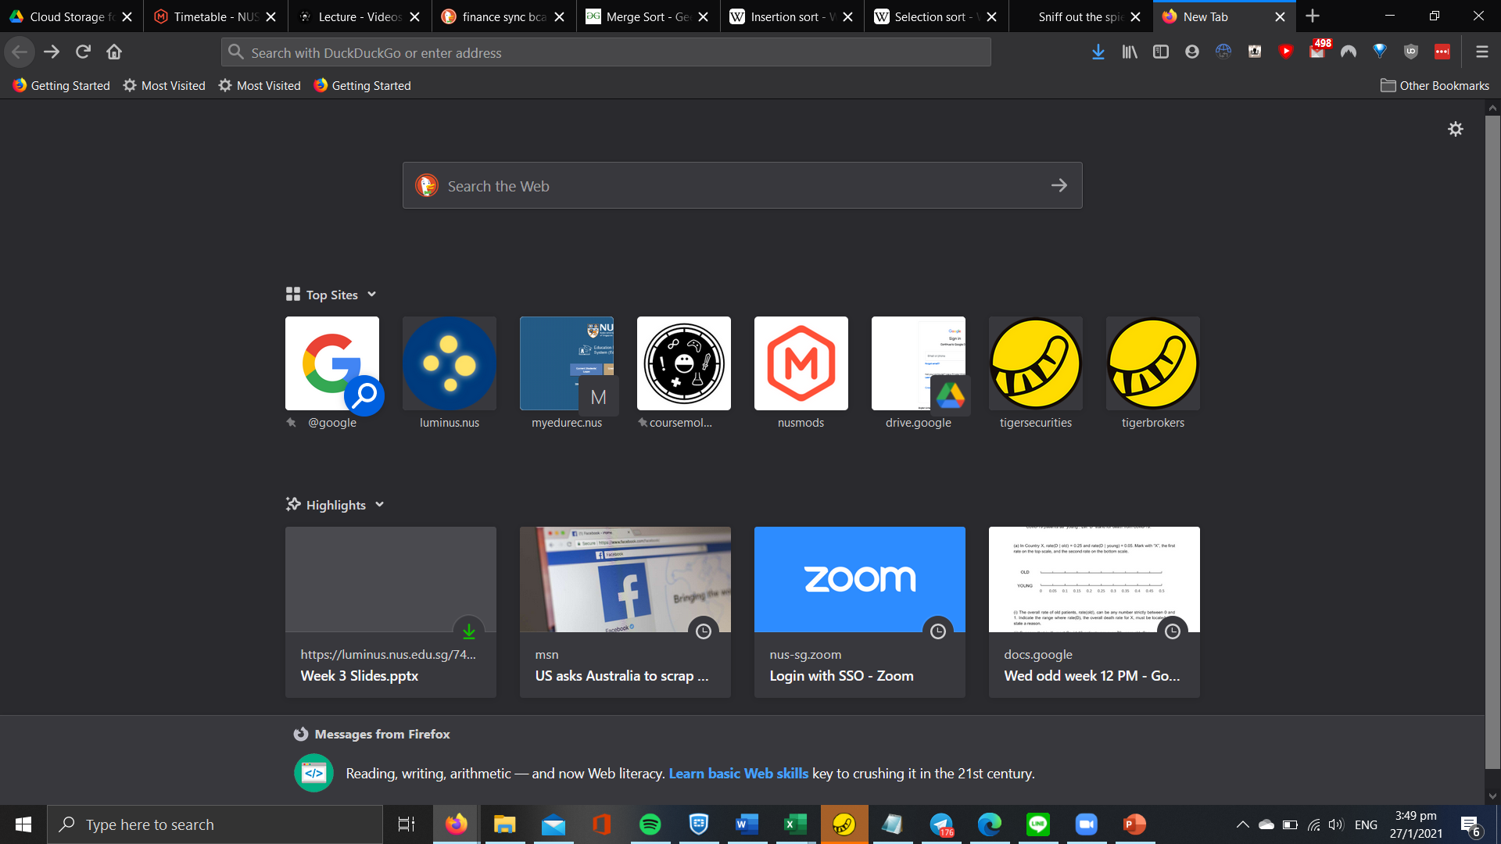
Task: Open the new tab personalize gear icon
Action: pos(1455,129)
